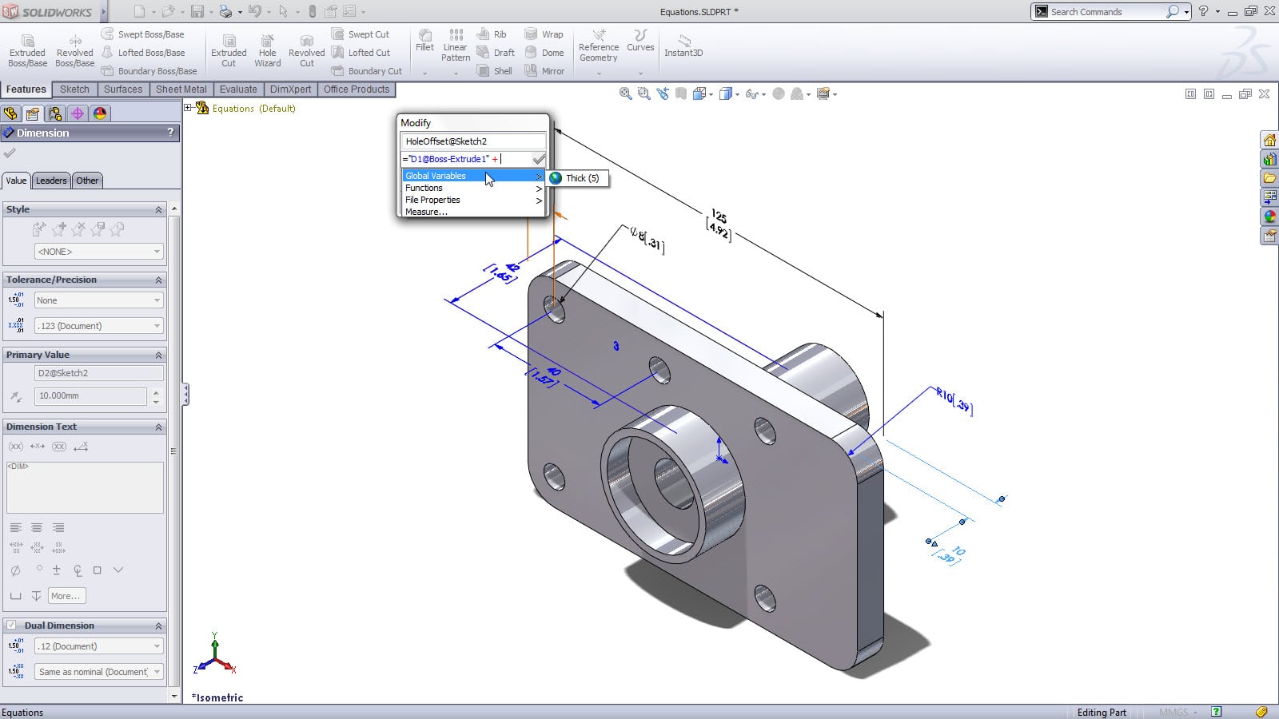The image size is (1279, 719).
Task: Open the Tolerance type dropdown set to None
Action: (x=98, y=300)
